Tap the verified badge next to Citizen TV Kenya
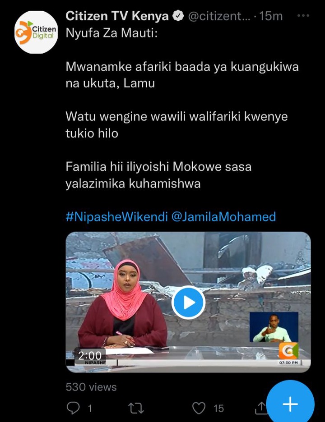The image size is (325, 422). click(178, 16)
